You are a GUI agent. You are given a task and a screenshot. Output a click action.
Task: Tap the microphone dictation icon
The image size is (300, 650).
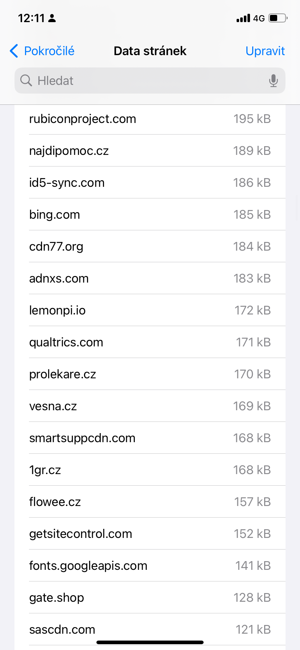274,81
